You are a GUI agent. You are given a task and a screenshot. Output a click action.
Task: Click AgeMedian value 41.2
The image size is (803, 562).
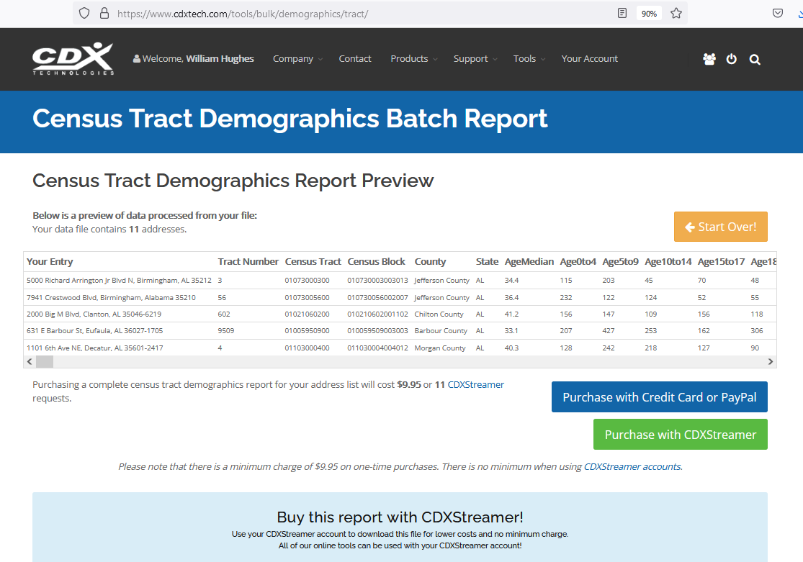click(511, 314)
